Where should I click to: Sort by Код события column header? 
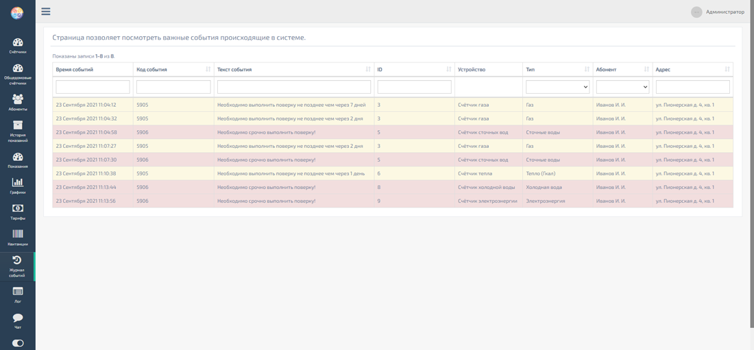(x=173, y=69)
